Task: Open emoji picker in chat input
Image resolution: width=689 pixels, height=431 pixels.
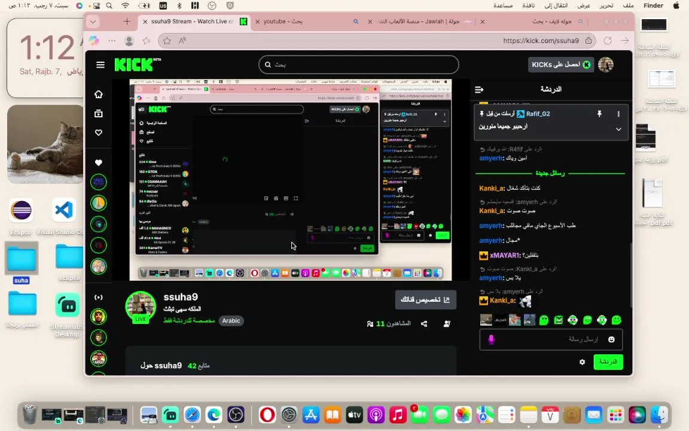Action: (611, 339)
